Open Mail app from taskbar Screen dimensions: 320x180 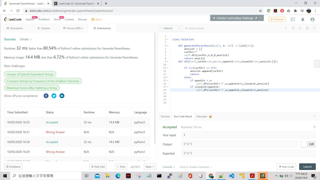click(97, 176)
